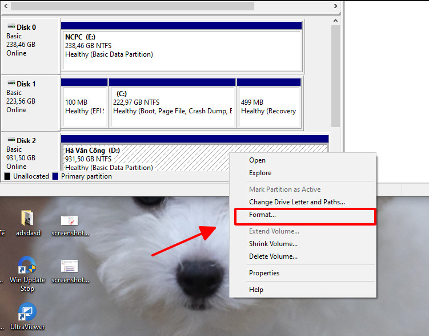The width and height of the screenshot is (429, 336).
Task: Select Delete Volume... menu entry
Action: tap(303, 256)
